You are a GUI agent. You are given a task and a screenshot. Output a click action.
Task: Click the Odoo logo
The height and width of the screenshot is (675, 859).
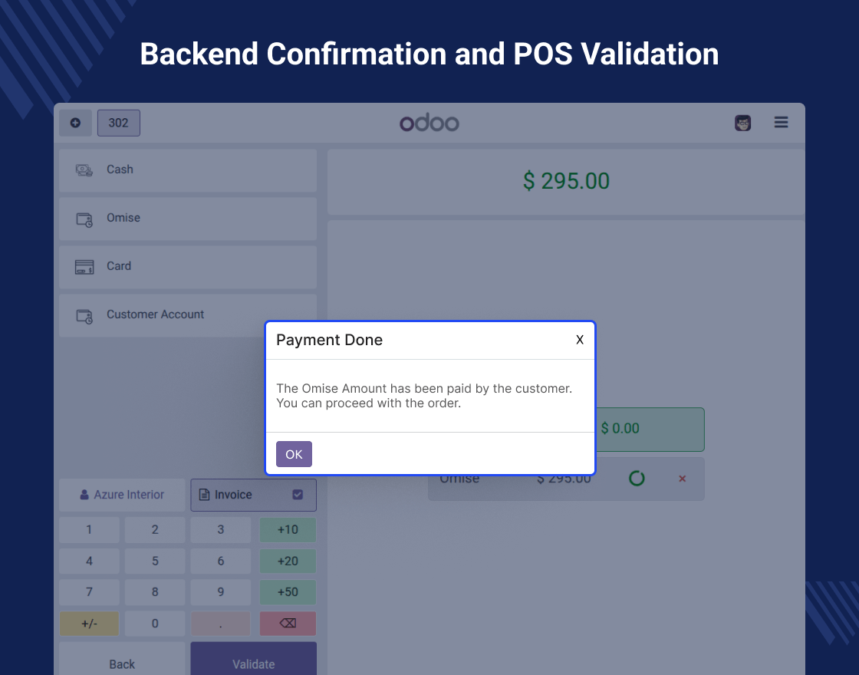[429, 123]
